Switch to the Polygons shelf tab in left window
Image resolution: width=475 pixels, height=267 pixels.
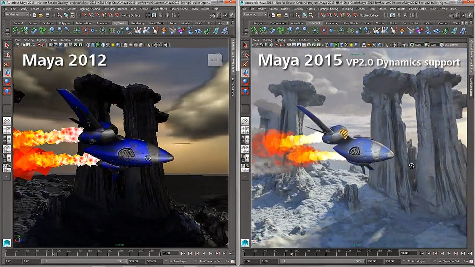[64, 23]
